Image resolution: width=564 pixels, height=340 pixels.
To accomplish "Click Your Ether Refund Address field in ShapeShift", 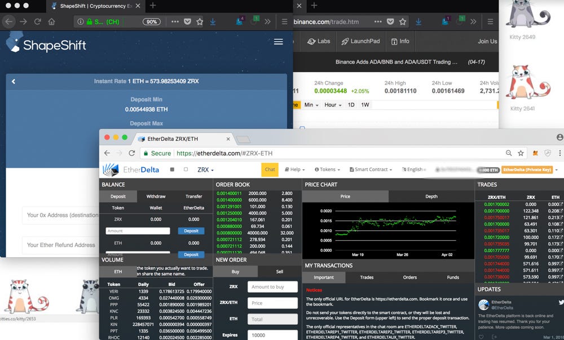I will pos(60,245).
